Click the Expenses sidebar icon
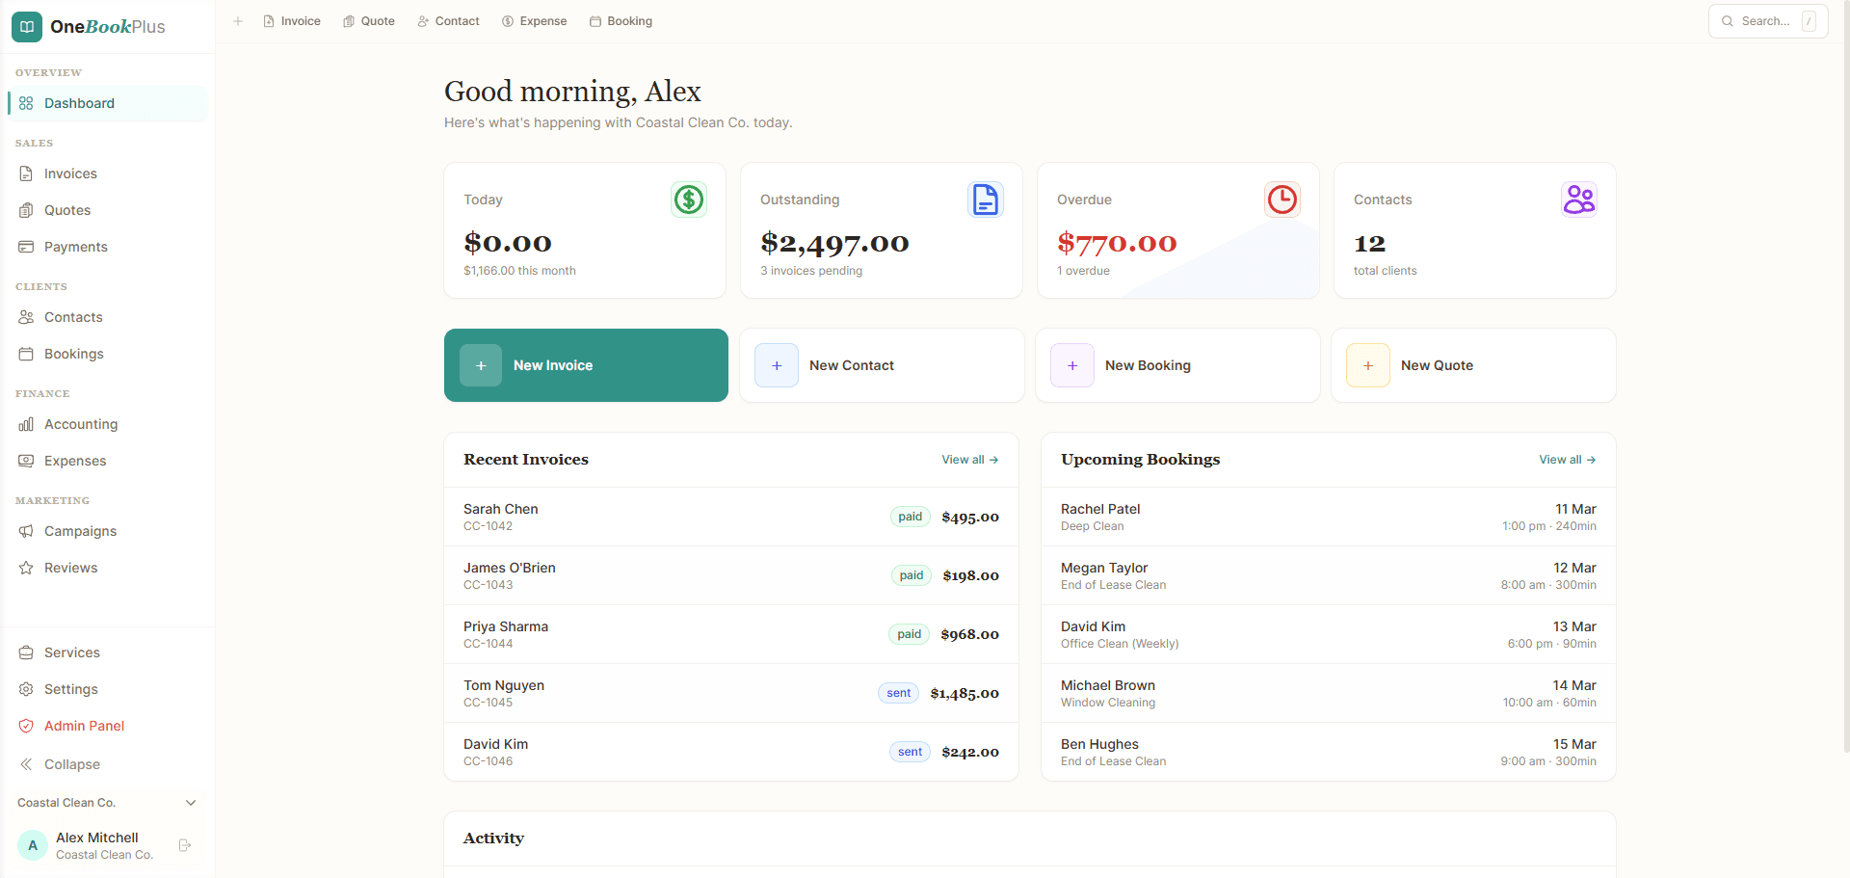The height and width of the screenshot is (878, 1850). 26,461
